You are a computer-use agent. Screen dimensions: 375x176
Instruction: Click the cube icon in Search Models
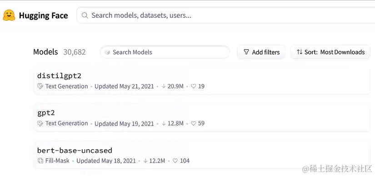107,52
